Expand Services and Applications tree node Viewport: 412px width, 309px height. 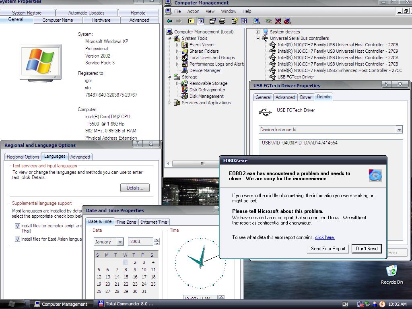pos(170,103)
